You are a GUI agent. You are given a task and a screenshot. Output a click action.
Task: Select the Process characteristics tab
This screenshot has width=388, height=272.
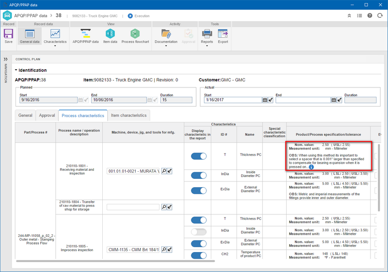83,115
